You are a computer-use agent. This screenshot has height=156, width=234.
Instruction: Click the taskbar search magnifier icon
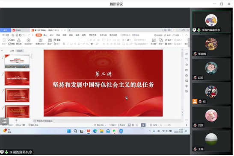point(75,131)
